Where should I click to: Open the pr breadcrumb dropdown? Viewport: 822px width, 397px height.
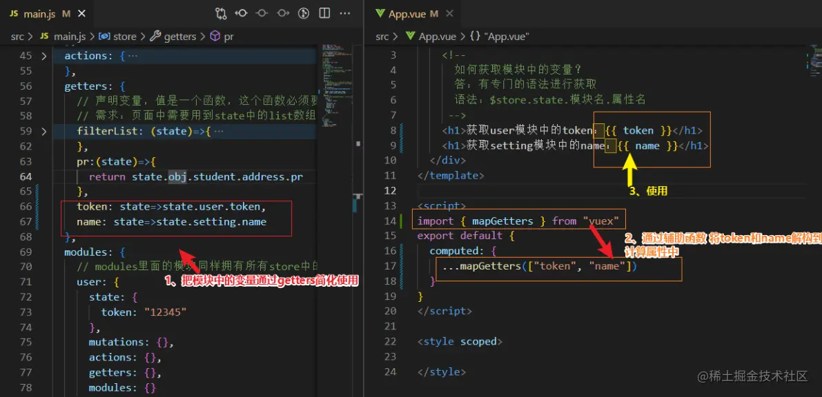pos(228,37)
